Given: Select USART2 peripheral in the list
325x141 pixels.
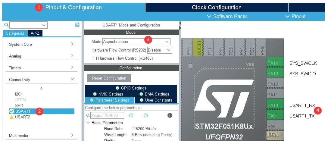Looking at the screenshot, I should (x=23, y=117).
